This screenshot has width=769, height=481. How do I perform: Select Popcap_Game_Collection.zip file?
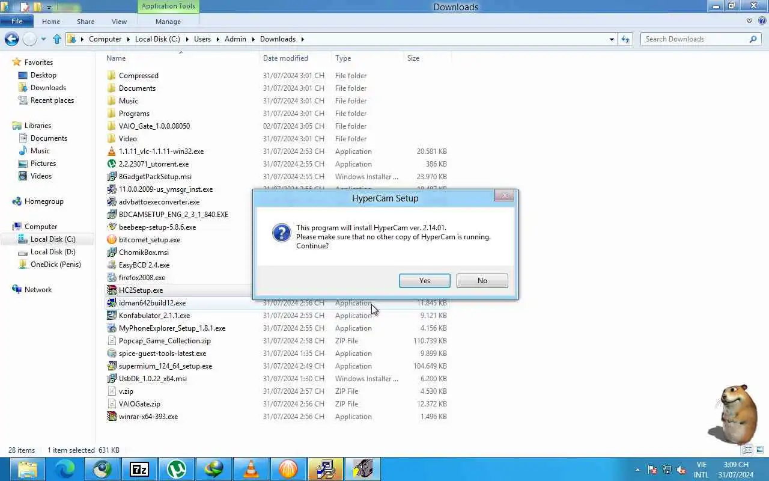click(165, 341)
